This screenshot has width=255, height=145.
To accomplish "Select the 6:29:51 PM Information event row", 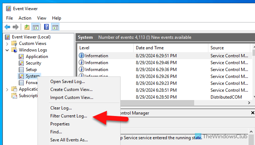I will (x=163, y=56).
